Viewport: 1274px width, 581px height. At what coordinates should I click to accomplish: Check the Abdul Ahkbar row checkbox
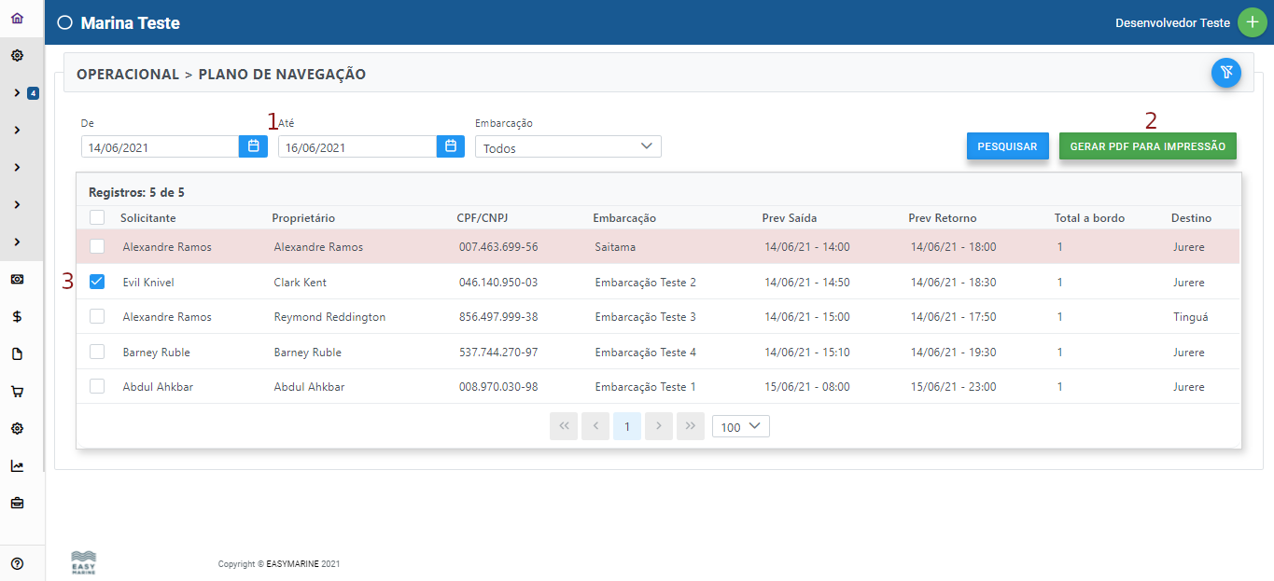click(97, 386)
